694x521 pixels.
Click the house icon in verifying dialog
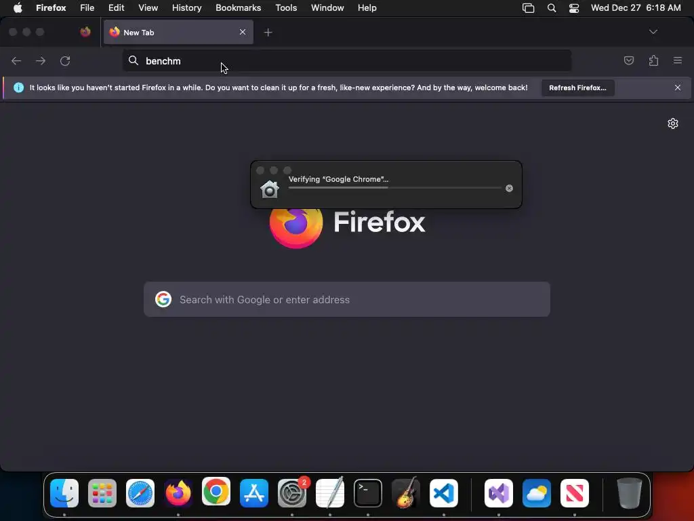pyautogui.click(x=270, y=190)
